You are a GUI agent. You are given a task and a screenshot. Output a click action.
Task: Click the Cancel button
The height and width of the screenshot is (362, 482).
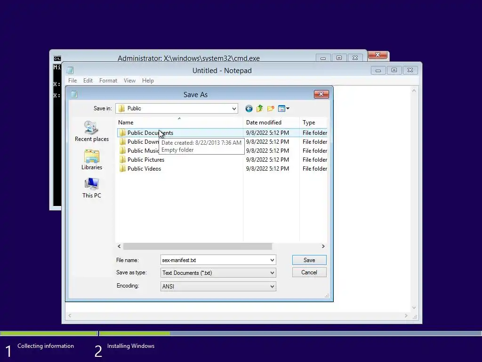(x=309, y=272)
